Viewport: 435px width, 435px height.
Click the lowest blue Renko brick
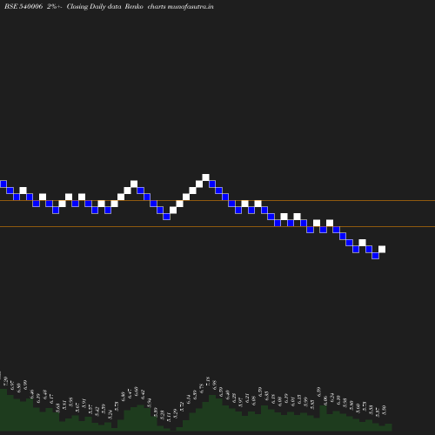[376, 256]
